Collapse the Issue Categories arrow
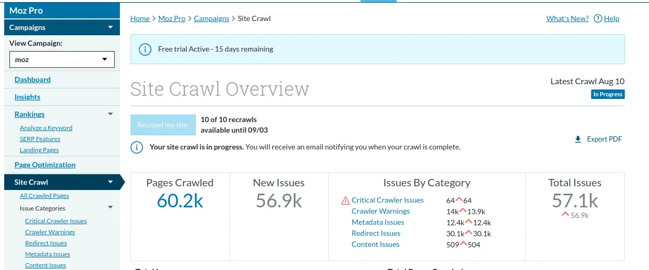The width and height of the screenshot is (649, 270). pos(110,208)
